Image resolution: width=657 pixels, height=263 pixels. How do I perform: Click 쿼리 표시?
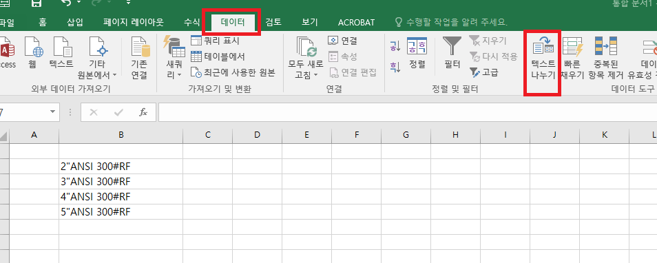click(215, 41)
